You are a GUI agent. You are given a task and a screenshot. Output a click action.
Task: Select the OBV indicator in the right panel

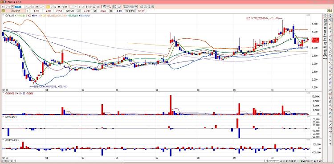point(325,47)
